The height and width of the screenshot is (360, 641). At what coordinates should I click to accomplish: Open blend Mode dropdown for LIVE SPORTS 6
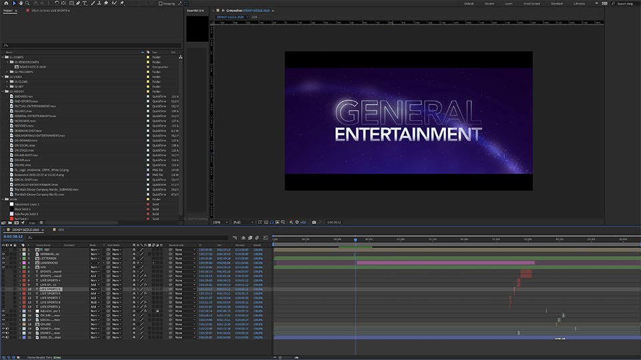[x=95, y=289]
